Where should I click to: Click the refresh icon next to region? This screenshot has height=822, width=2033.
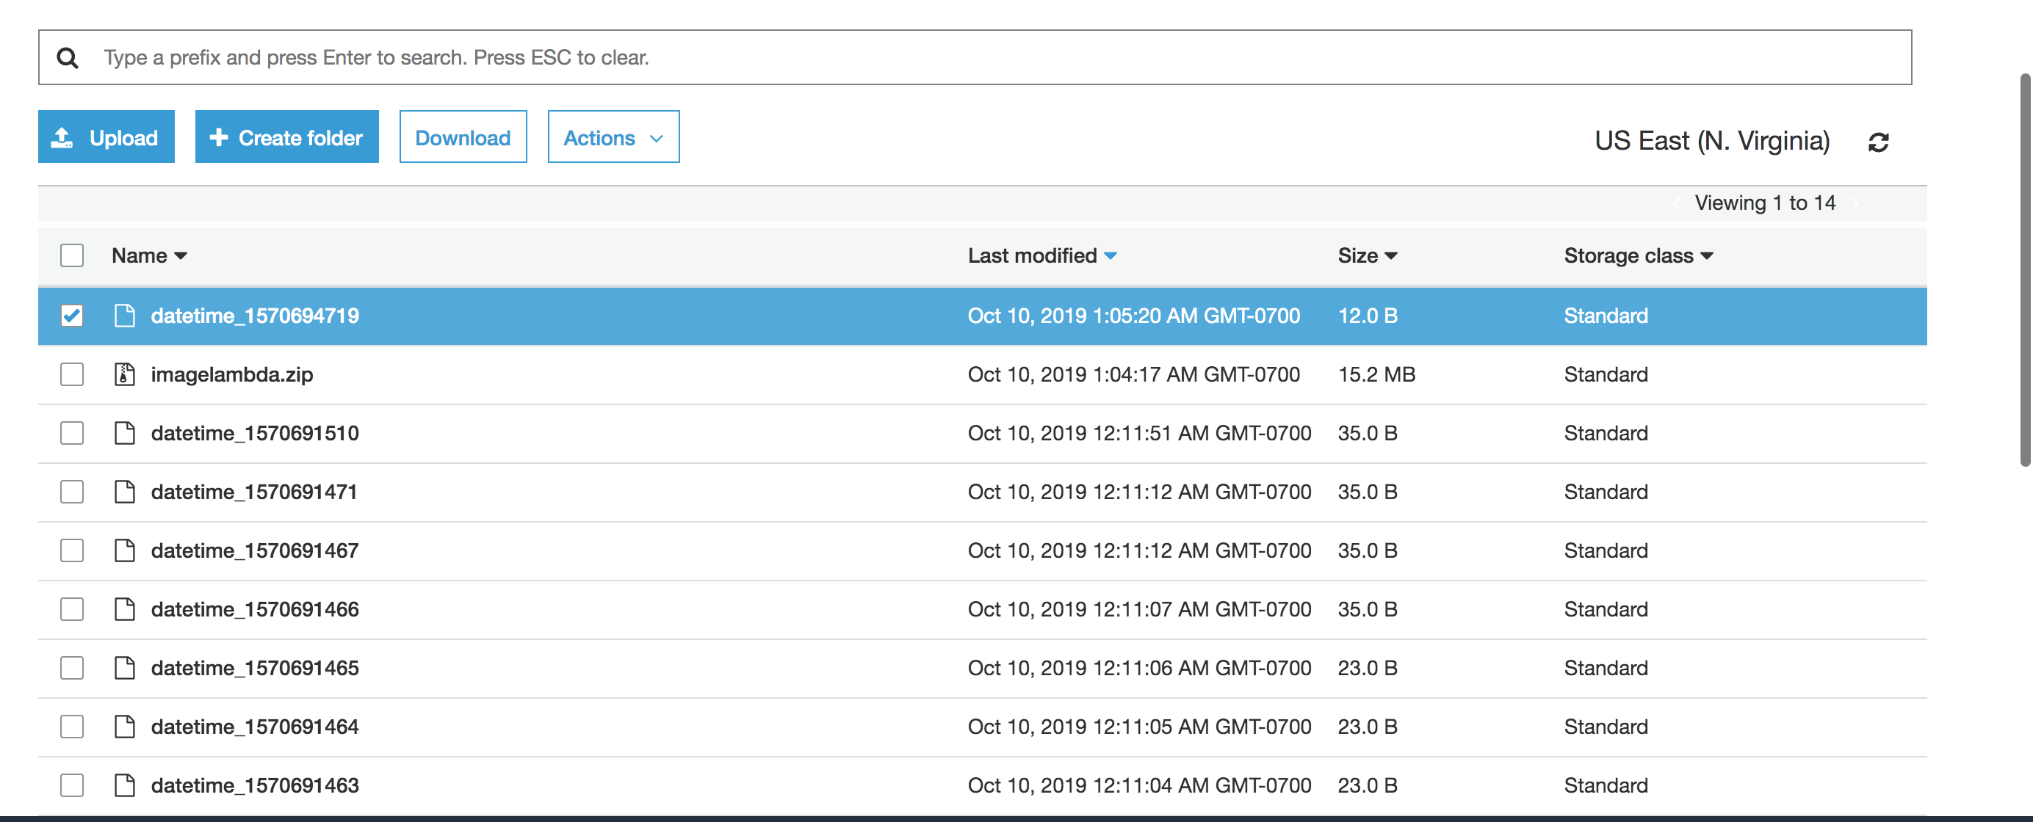[1878, 142]
